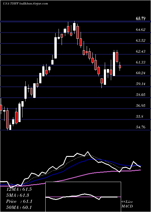Select the 58.05 price level label
The height and width of the screenshot is (212, 151).
pyautogui.click(x=141, y=94)
